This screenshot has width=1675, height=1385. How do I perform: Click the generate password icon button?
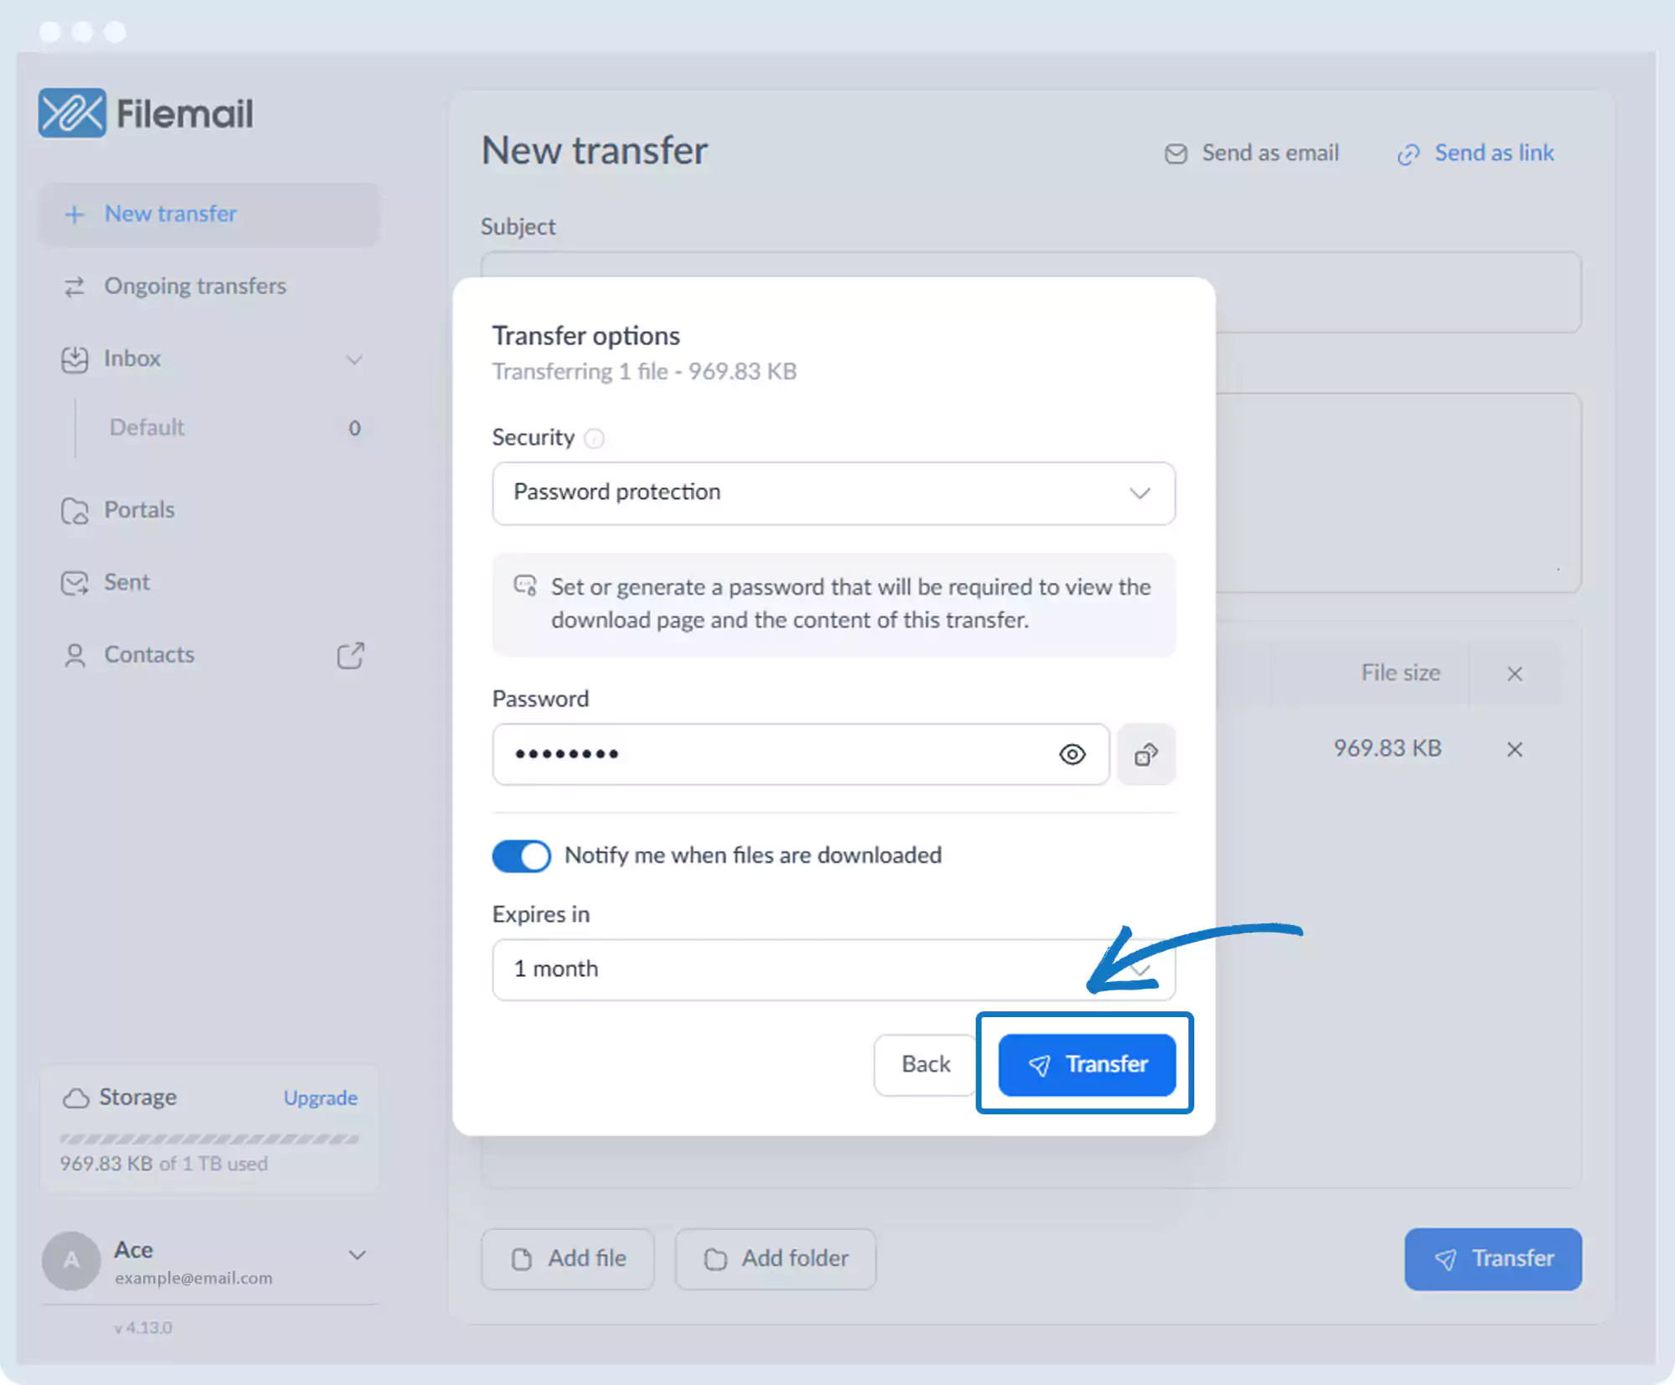1146,755
